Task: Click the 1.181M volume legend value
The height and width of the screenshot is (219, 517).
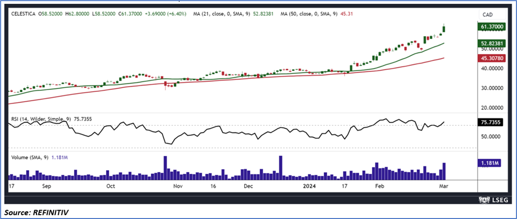Action: [60, 158]
